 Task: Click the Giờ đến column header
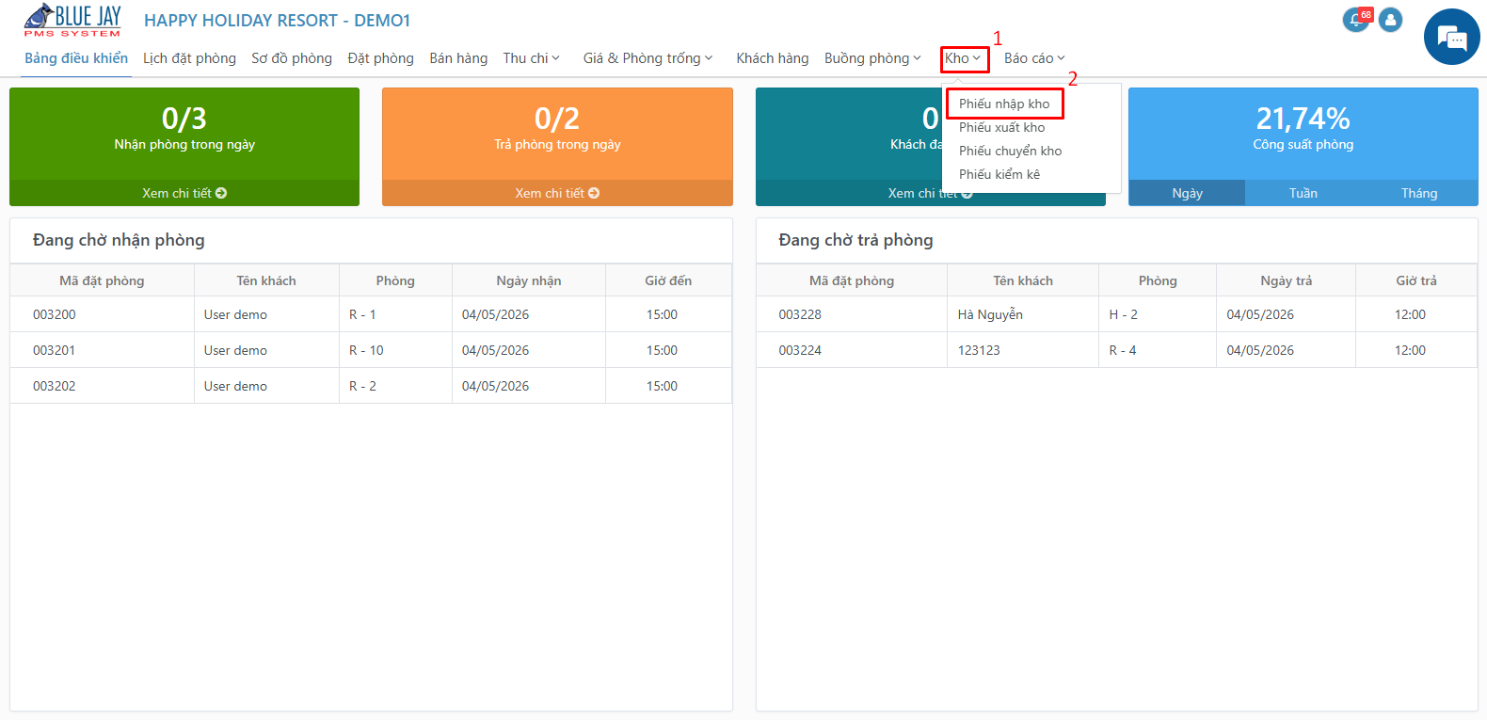point(668,280)
